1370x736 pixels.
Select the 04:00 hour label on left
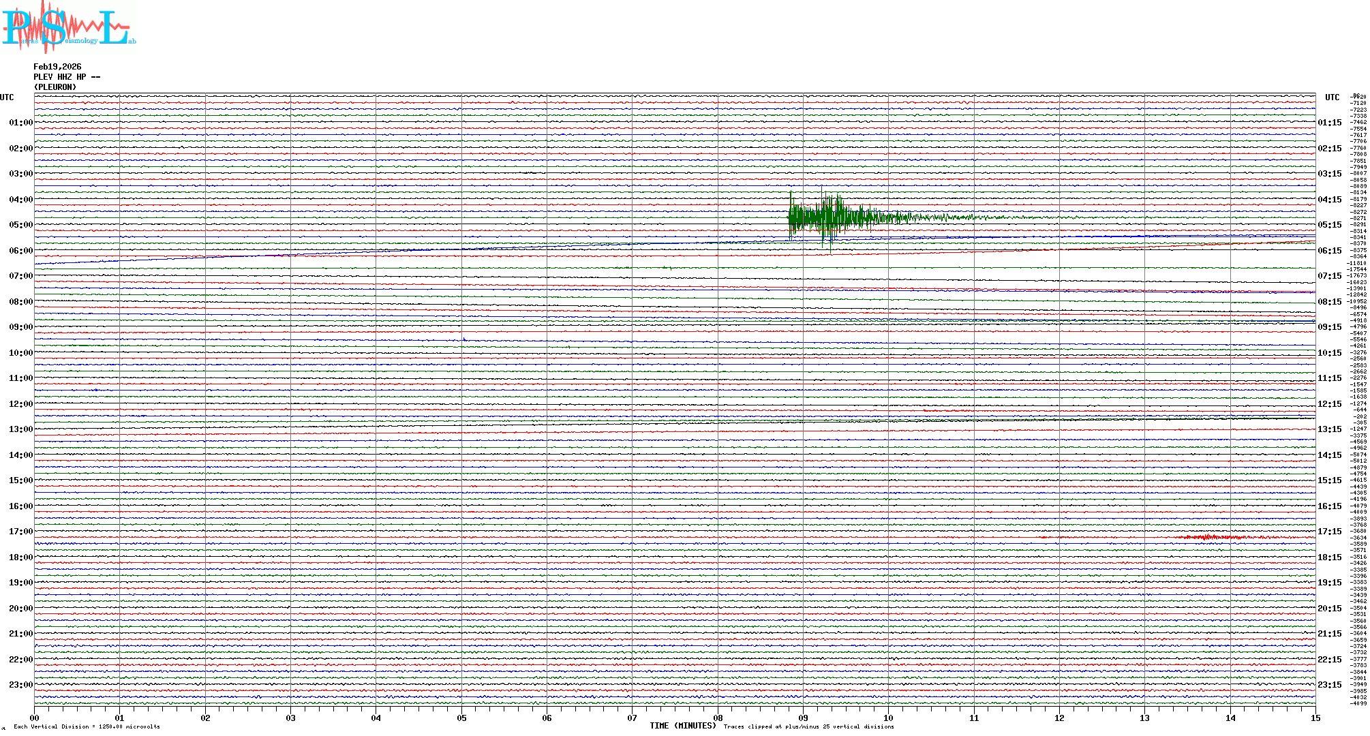click(20, 200)
